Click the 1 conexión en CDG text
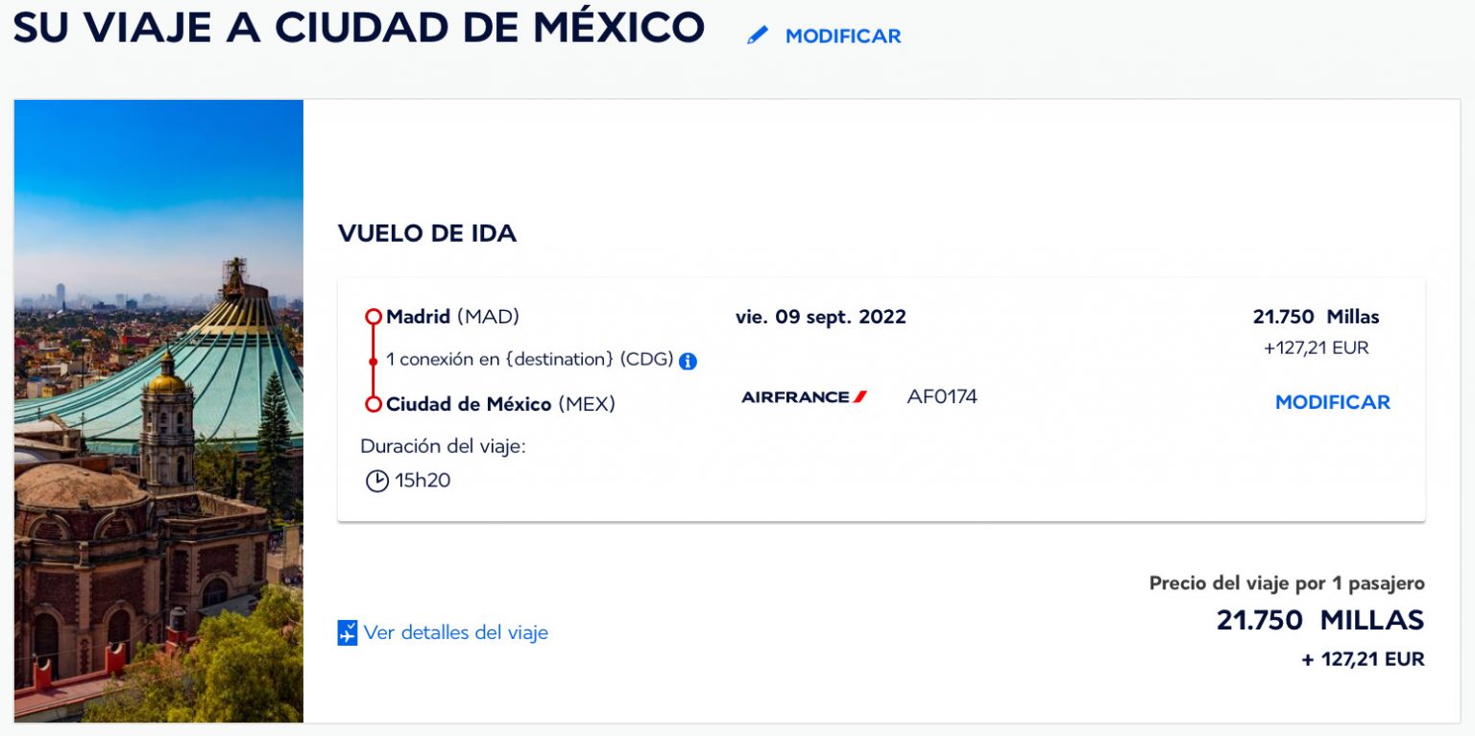Image resolution: width=1475 pixels, height=736 pixels. pos(530,360)
